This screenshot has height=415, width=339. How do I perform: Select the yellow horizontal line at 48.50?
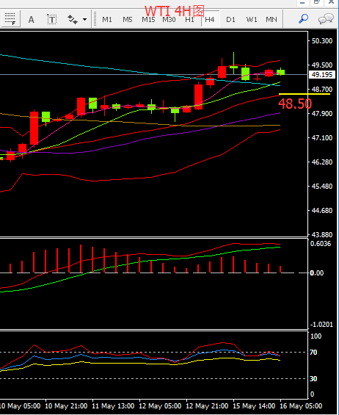305,94
